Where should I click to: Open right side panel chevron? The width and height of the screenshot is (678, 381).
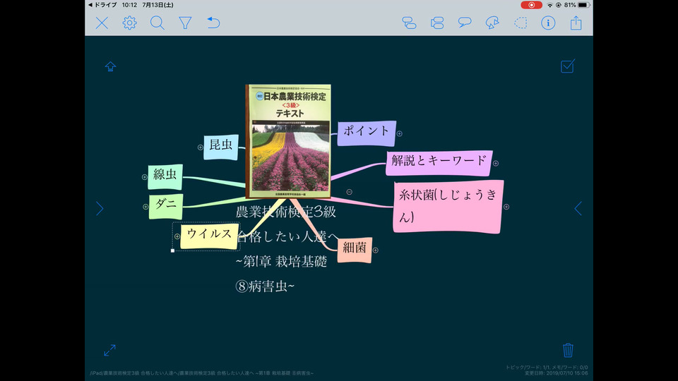click(x=578, y=209)
